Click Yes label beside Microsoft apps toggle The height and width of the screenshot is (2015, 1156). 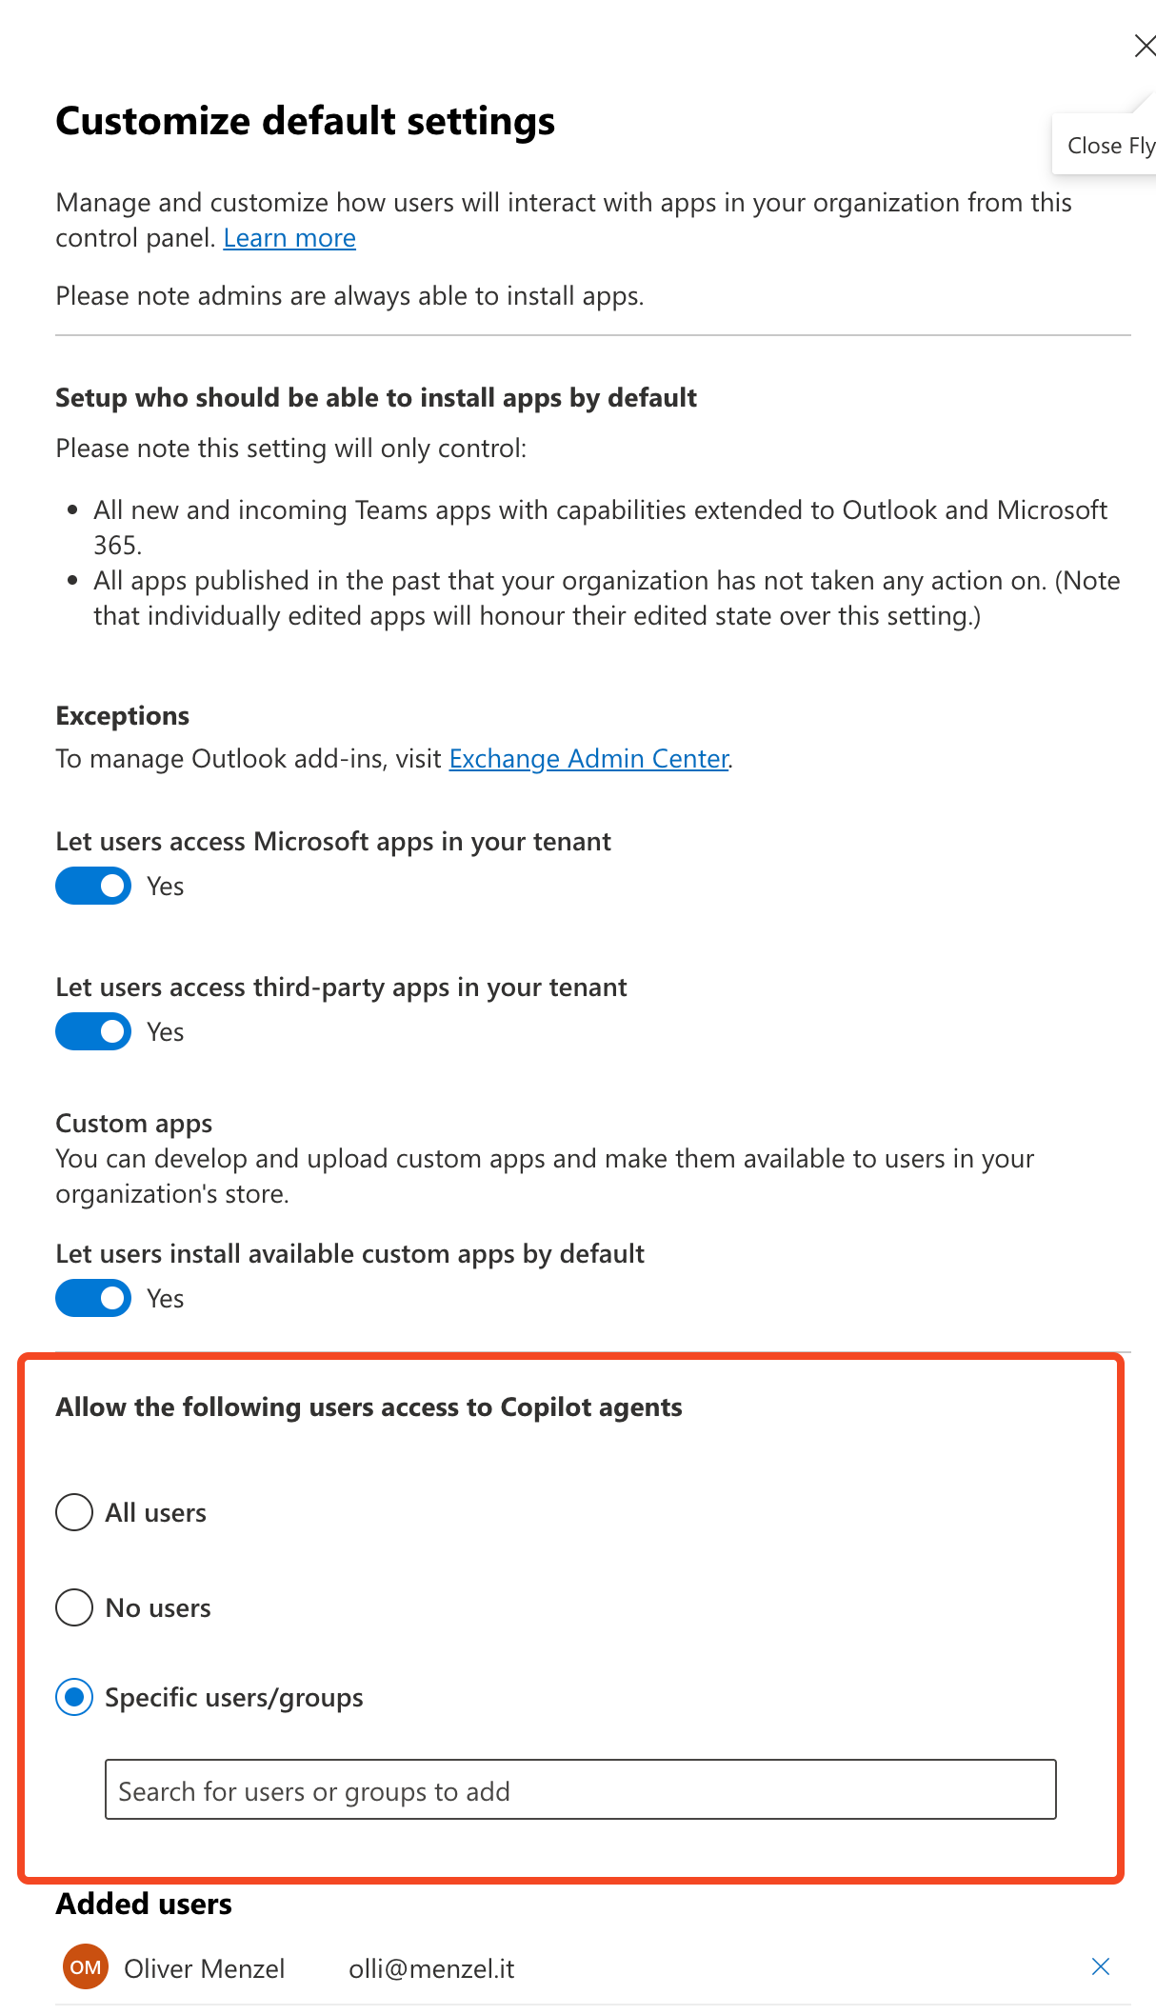pyautogui.click(x=166, y=887)
